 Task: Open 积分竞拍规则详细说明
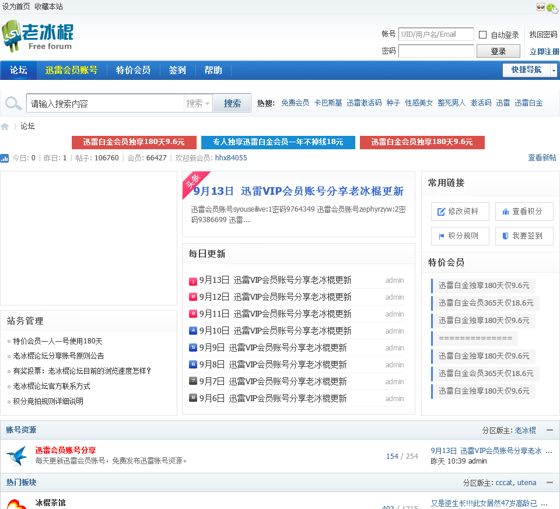click(48, 401)
